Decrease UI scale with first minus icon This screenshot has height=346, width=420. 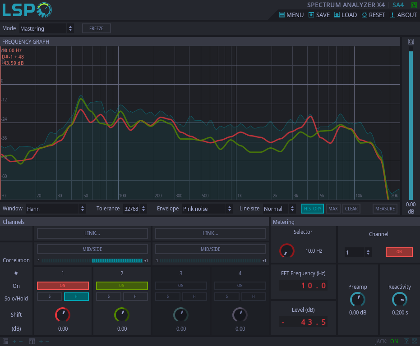(x=21, y=341)
